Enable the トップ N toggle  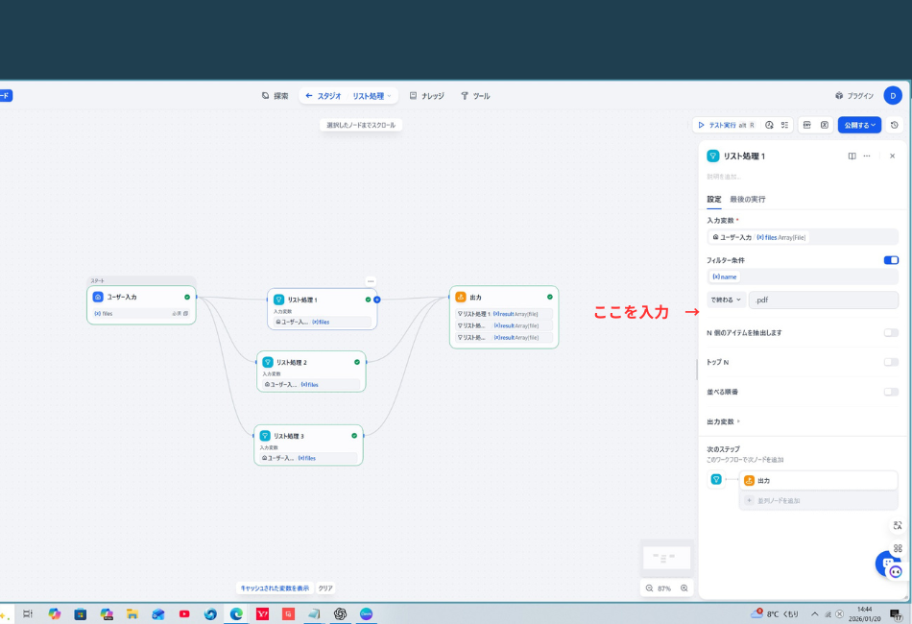pos(891,362)
